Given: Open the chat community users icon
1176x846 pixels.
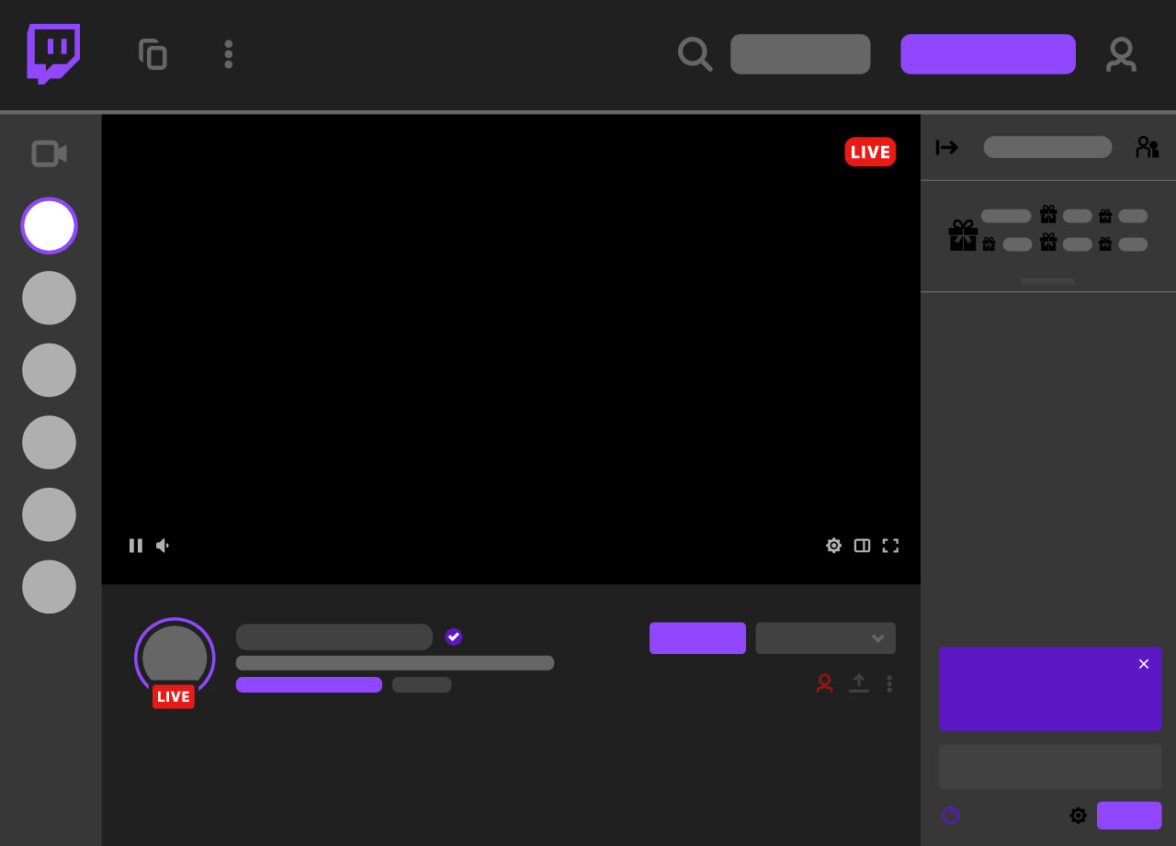Looking at the screenshot, I should [x=1147, y=147].
